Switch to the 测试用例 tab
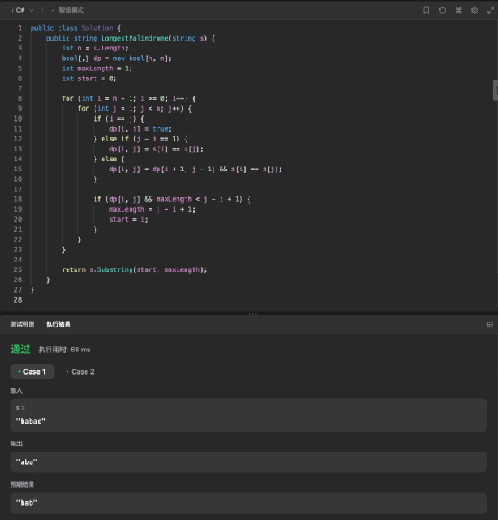Image resolution: width=498 pixels, height=520 pixels. [x=23, y=324]
